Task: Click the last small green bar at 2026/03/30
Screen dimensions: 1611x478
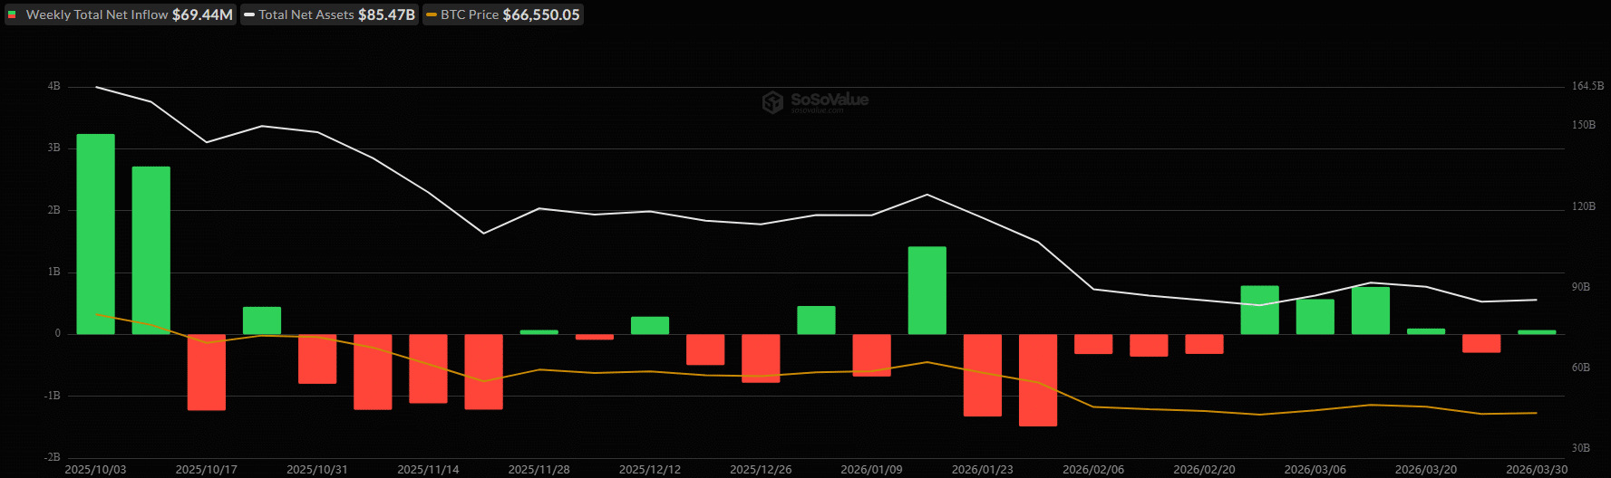Action: (1537, 332)
